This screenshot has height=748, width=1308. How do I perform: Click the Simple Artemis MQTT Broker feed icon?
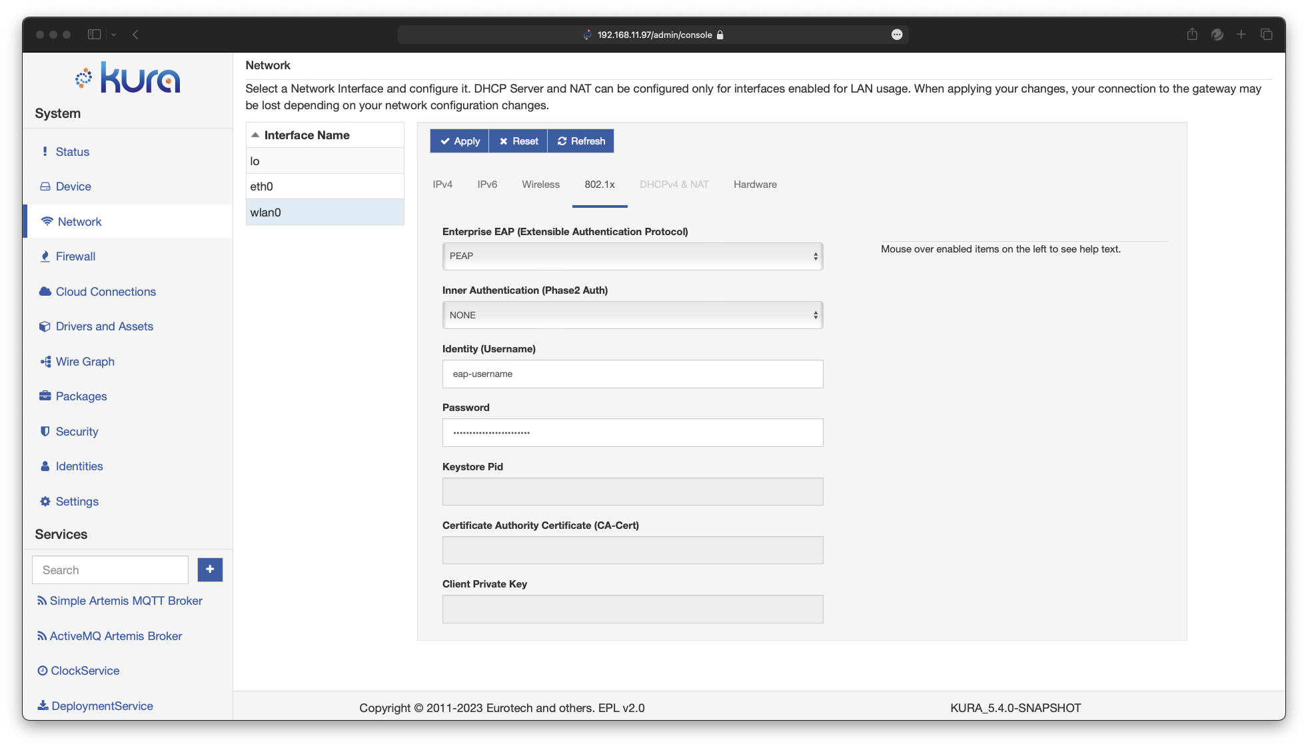[42, 601]
